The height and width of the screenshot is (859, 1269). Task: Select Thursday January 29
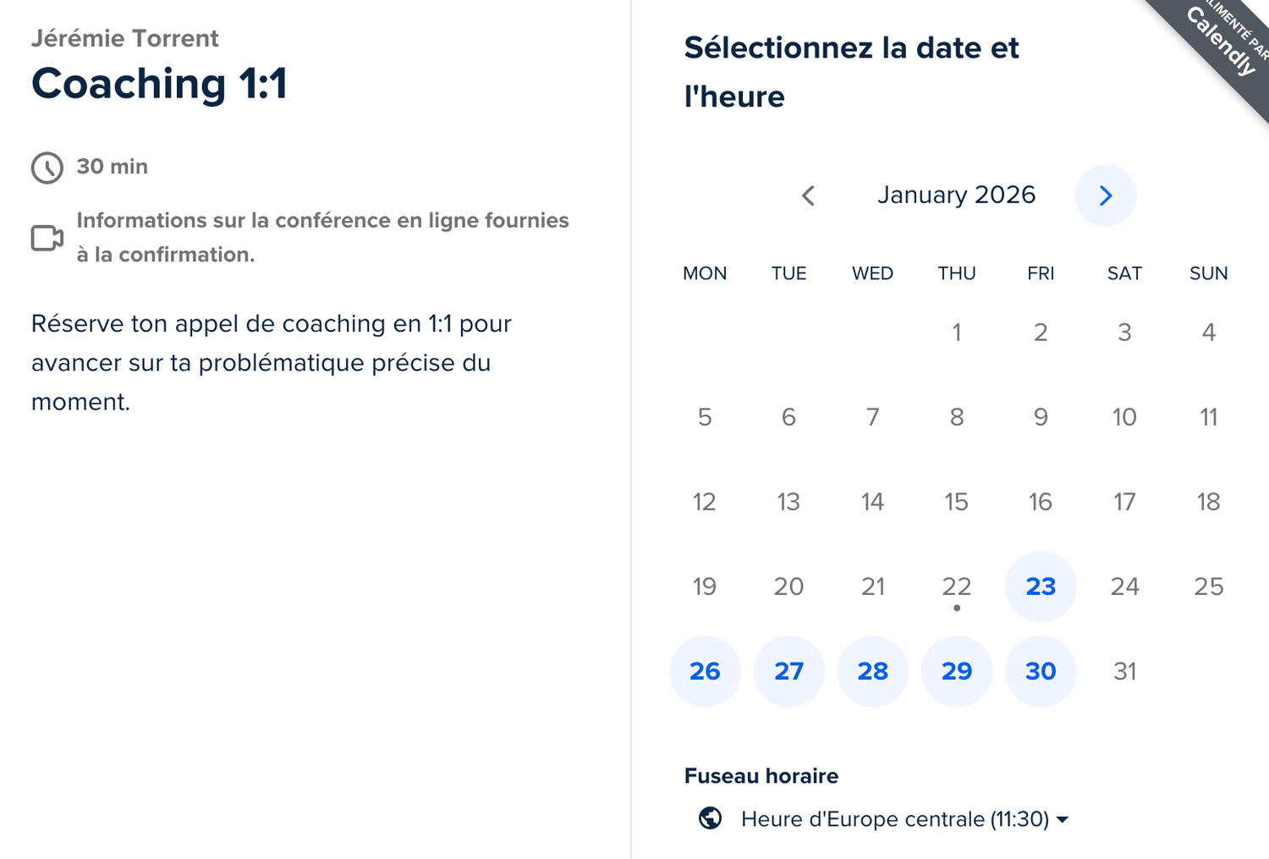click(957, 671)
